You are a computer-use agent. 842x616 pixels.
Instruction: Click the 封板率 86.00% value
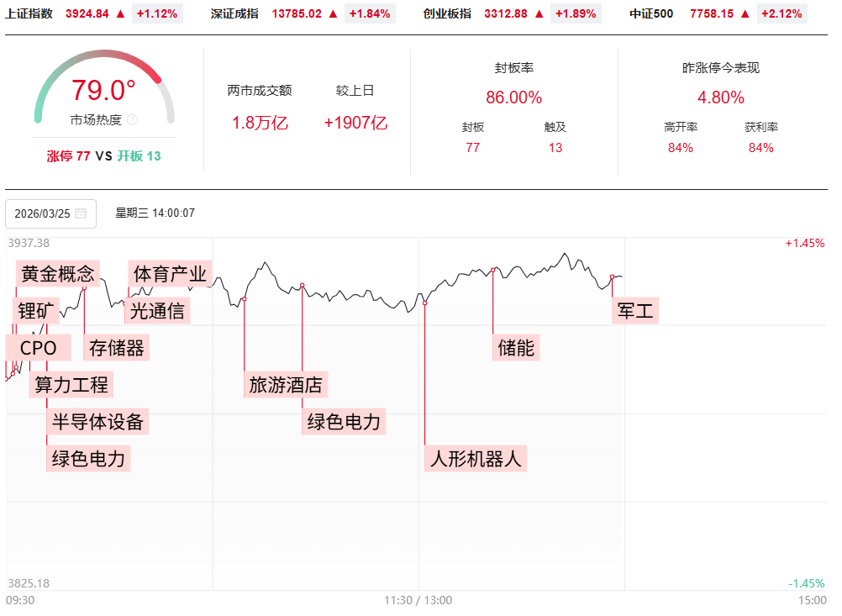[513, 97]
